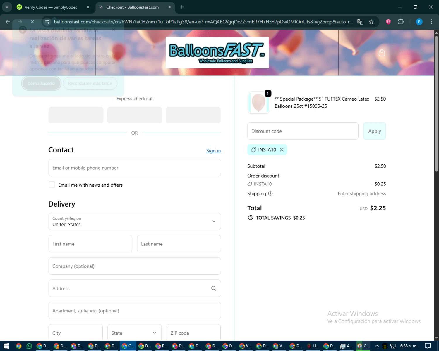
Task: Focus the Email or mobile phone number field
Action: click(135, 168)
